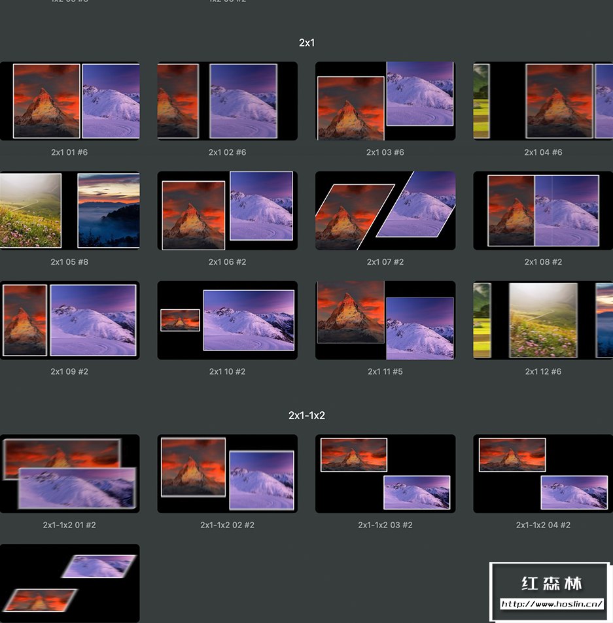Click the '2x1 08 #2' label

click(x=543, y=262)
